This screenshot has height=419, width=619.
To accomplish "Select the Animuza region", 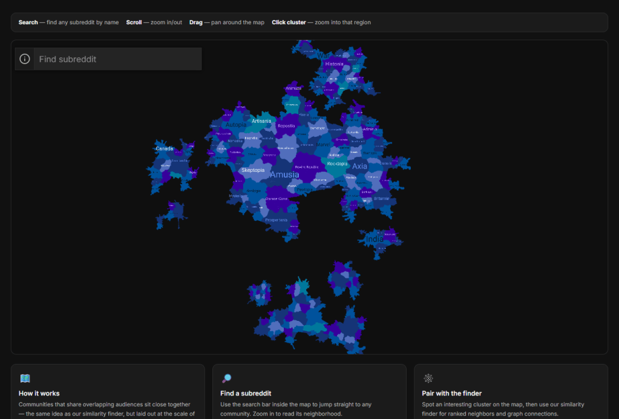I will pyautogui.click(x=293, y=88).
